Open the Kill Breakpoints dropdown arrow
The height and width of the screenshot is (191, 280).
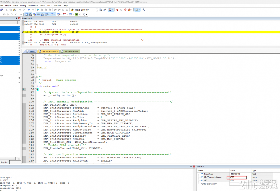coord(132,10)
